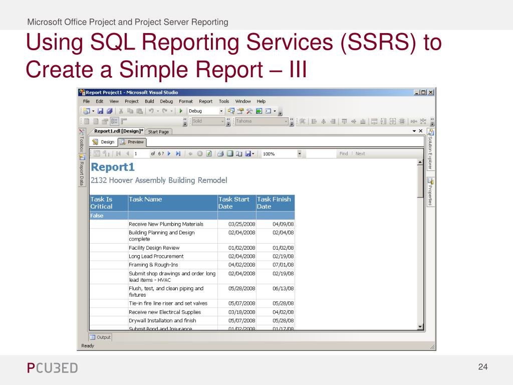Go to first report page
The image size is (513, 385).
click(x=118, y=153)
